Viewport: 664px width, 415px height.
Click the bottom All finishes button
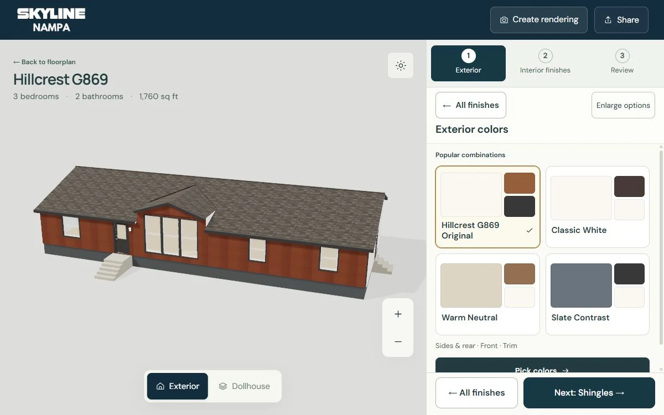pyautogui.click(x=476, y=393)
